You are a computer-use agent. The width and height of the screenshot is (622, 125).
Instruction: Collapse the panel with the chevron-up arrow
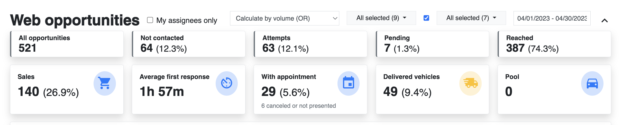tap(605, 21)
